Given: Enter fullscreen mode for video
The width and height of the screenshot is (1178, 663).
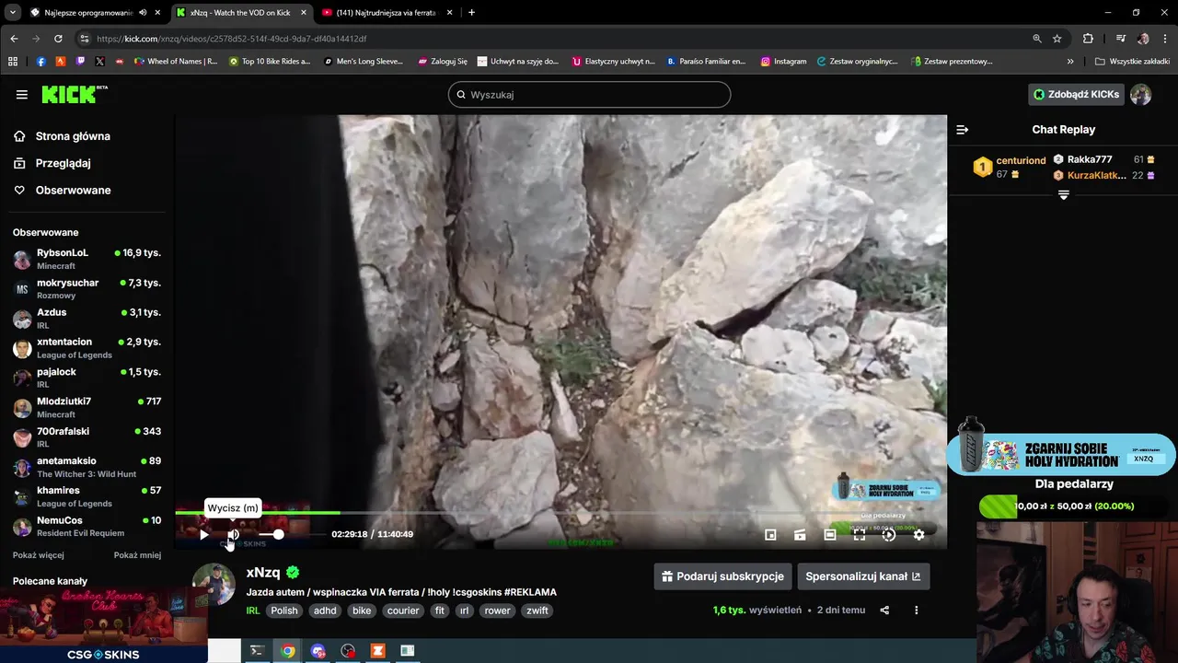Looking at the screenshot, I should click(x=859, y=534).
